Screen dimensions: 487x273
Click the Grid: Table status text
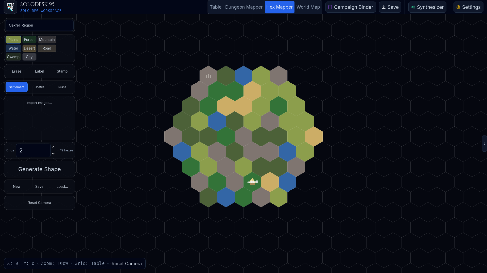(90, 263)
